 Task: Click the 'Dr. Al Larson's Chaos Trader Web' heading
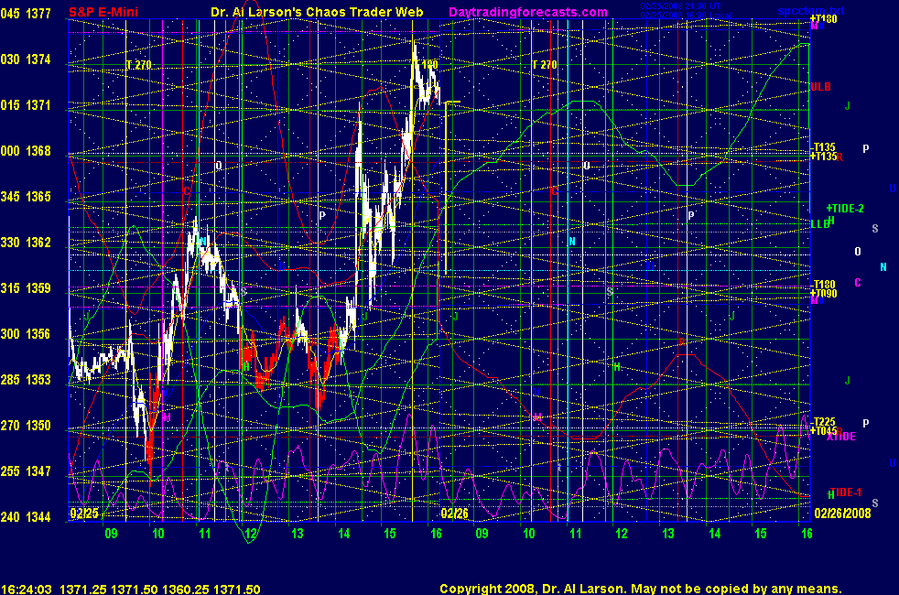tap(317, 12)
